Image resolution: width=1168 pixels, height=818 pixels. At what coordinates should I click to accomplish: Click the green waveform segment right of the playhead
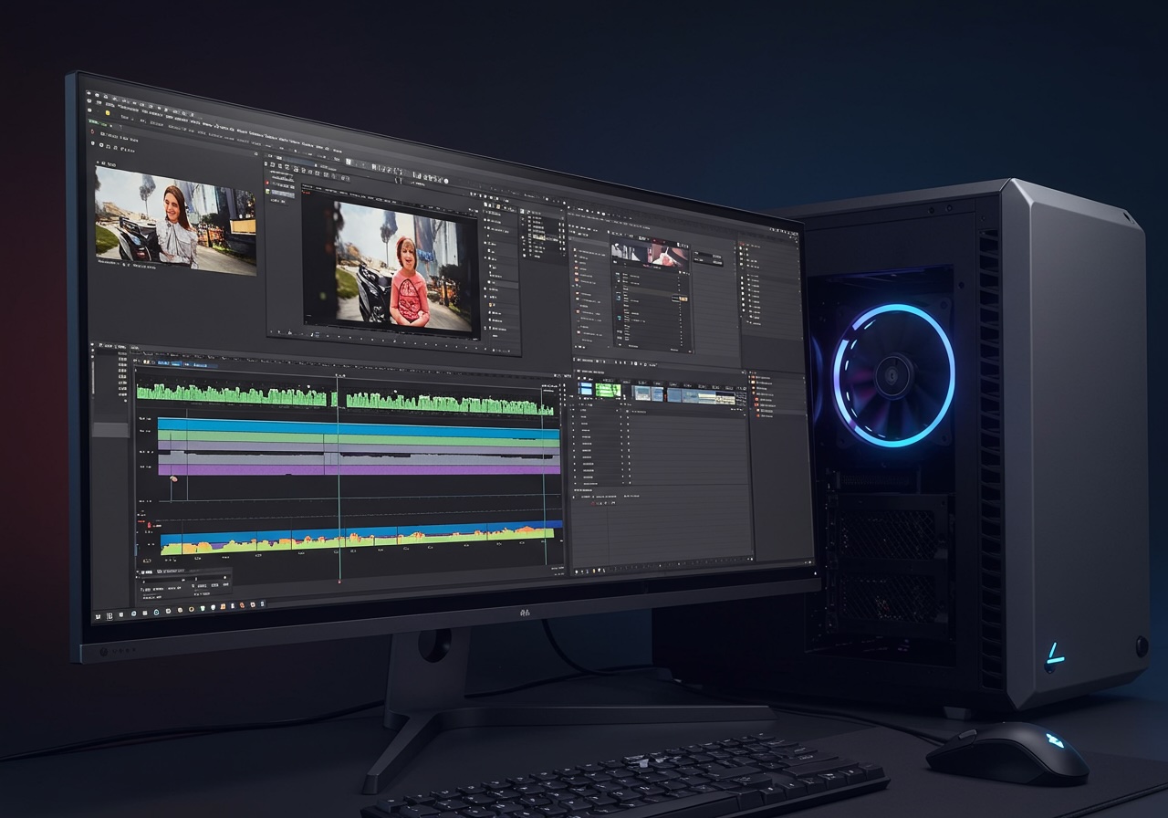(449, 403)
